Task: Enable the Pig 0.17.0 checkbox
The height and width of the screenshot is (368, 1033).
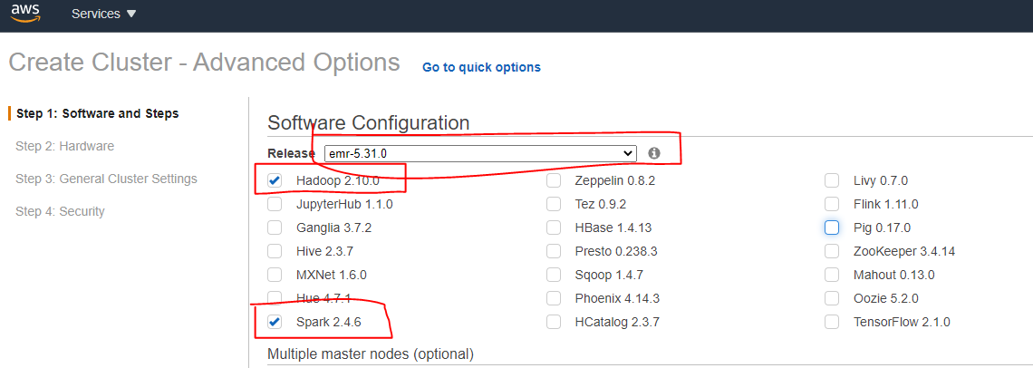Action: (832, 228)
